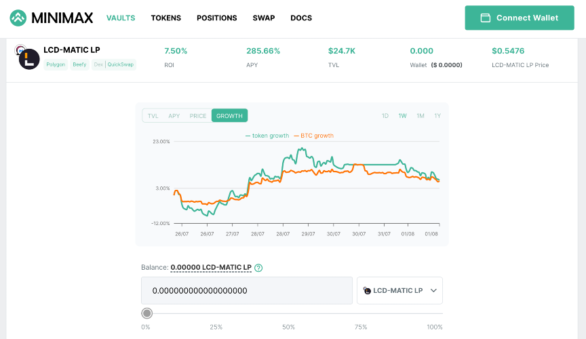Click the wallet icon in Connect Wallet
586x339 pixels.
(x=485, y=18)
